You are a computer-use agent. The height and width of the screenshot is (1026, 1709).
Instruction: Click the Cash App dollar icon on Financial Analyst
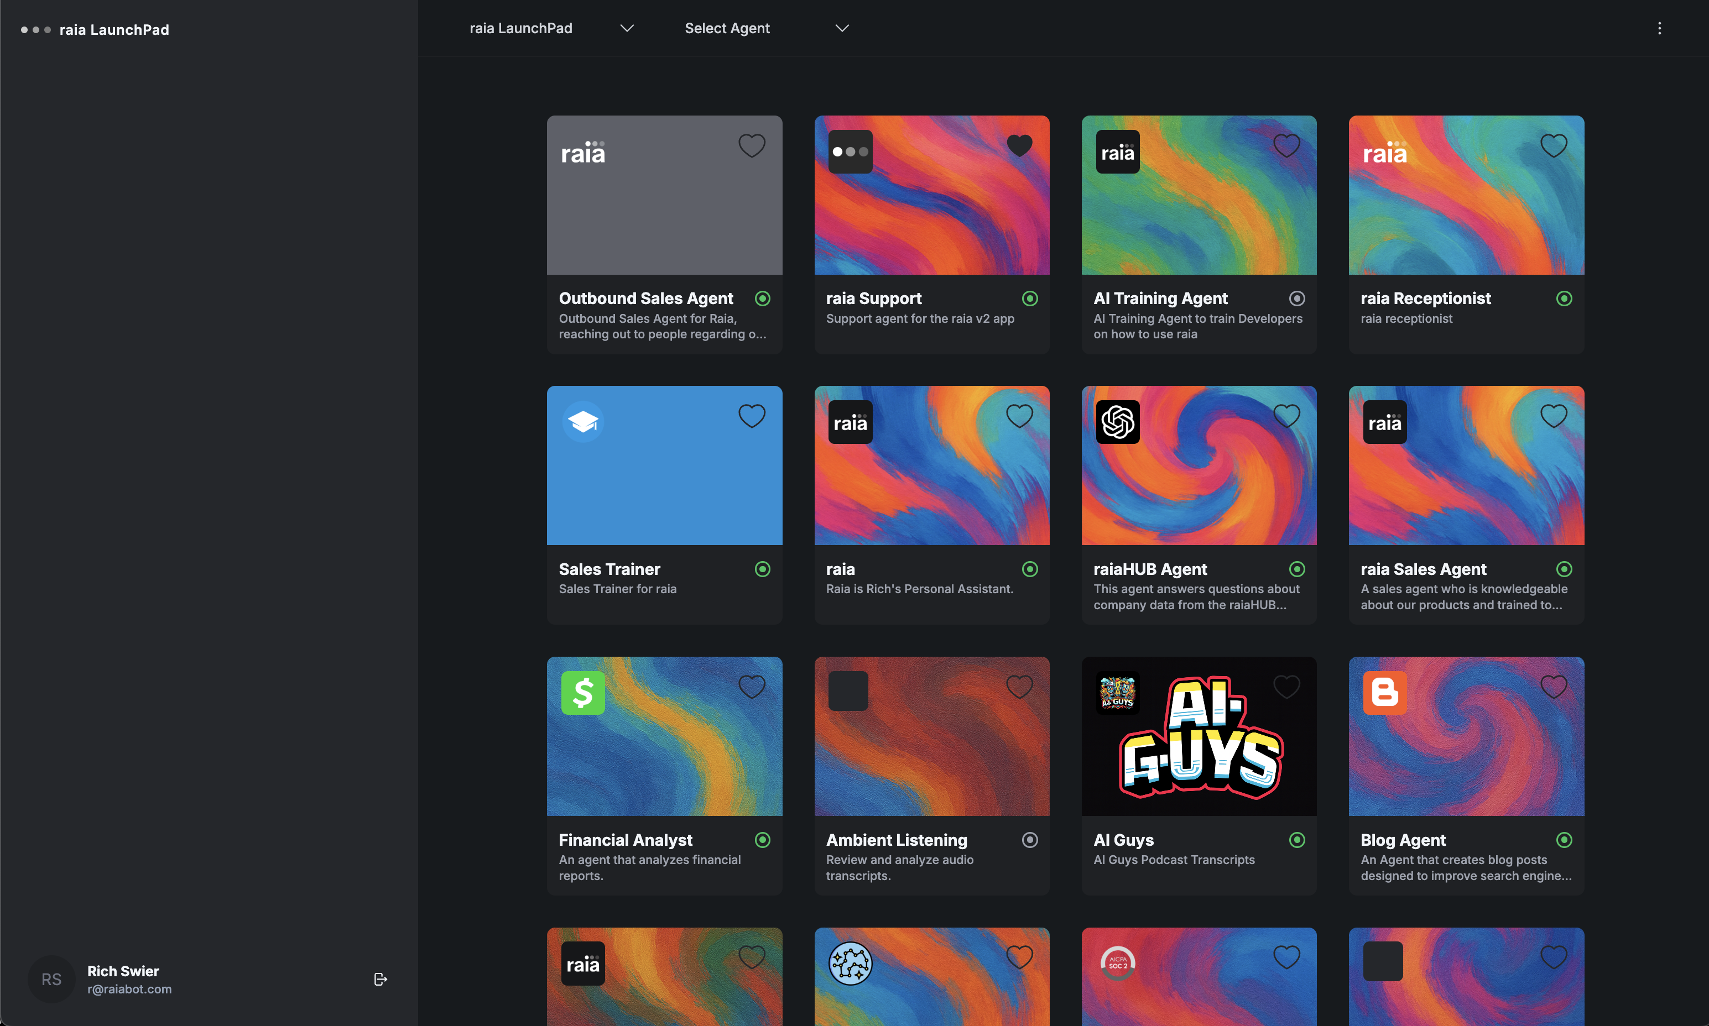(x=582, y=692)
